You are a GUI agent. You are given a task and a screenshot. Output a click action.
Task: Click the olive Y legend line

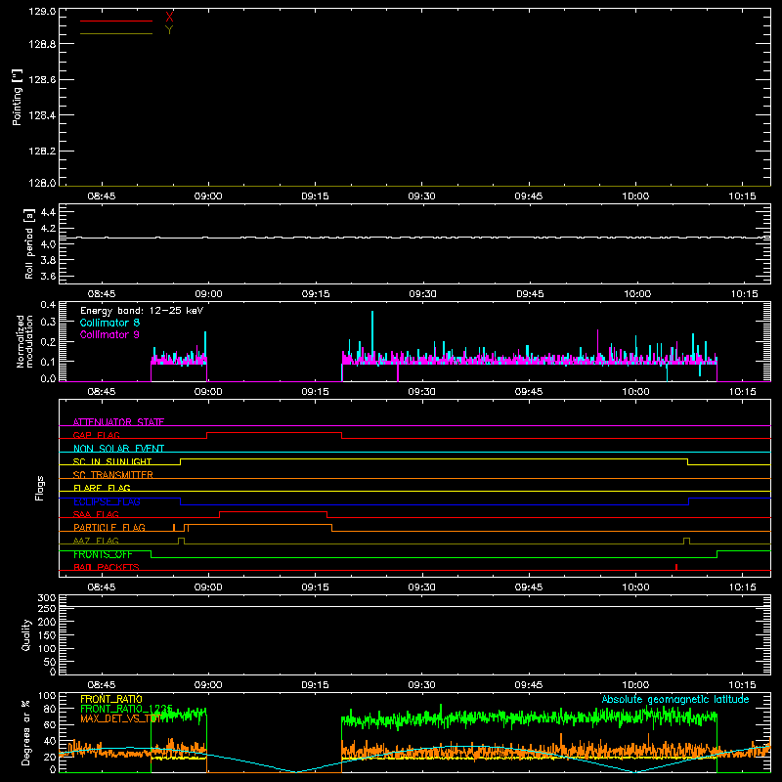tap(116, 33)
